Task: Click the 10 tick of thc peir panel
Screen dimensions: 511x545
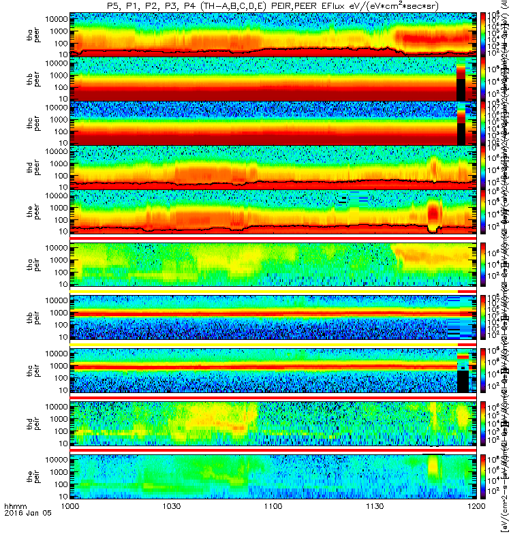Action: [x=63, y=390]
